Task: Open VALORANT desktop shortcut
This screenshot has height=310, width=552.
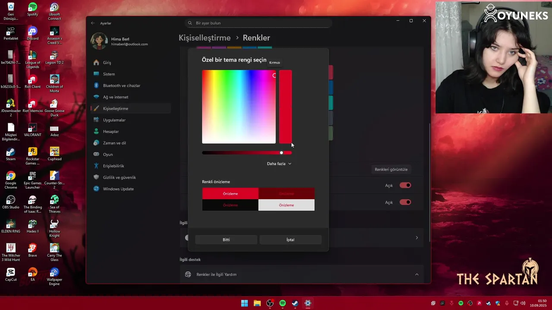Action: pos(32,130)
